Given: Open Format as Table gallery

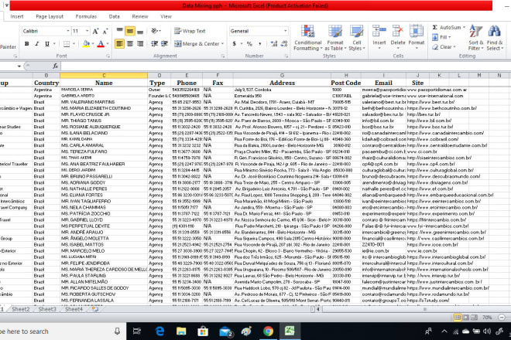Looking at the screenshot, I should point(335,38).
